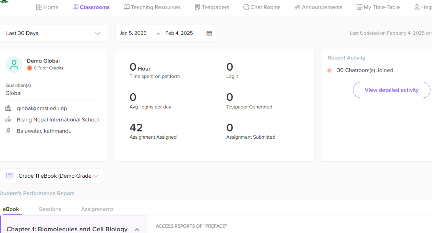Click the Tutor Credits coin icon
The height and width of the screenshot is (233, 432).
[x=29, y=68]
